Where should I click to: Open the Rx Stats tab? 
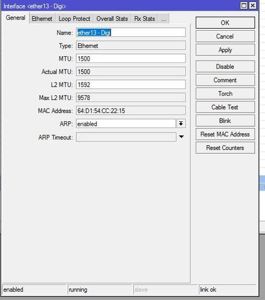144,19
